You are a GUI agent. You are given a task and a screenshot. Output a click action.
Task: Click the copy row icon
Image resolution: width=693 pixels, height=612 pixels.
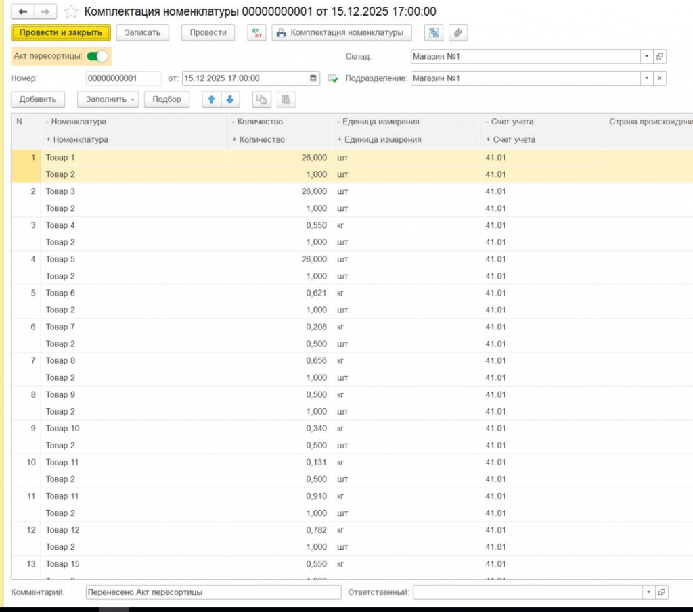click(261, 99)
